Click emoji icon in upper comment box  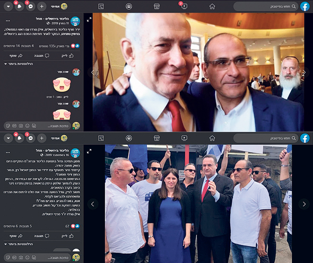pos(28,126)
